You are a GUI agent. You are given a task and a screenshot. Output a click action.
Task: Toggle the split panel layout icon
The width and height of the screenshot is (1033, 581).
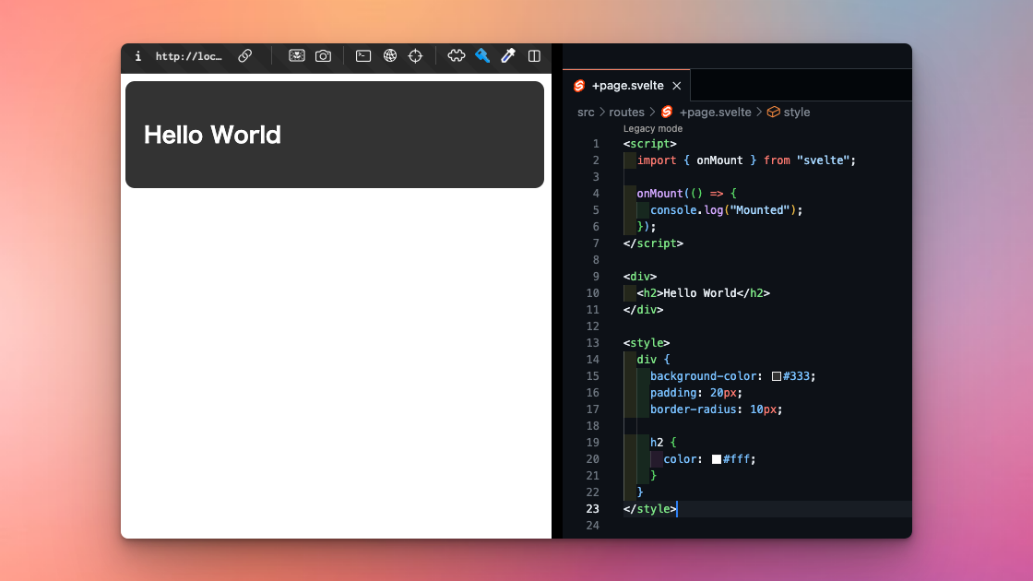(x=534, y=56)
